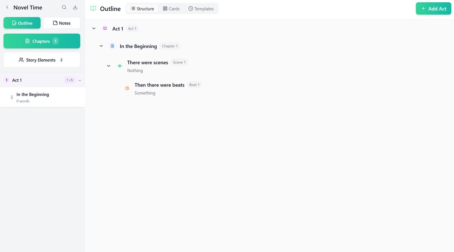The height and width of the screenshot is (252, 454).
Task: Open the Templates tab
Action: (x=201, y=9)
